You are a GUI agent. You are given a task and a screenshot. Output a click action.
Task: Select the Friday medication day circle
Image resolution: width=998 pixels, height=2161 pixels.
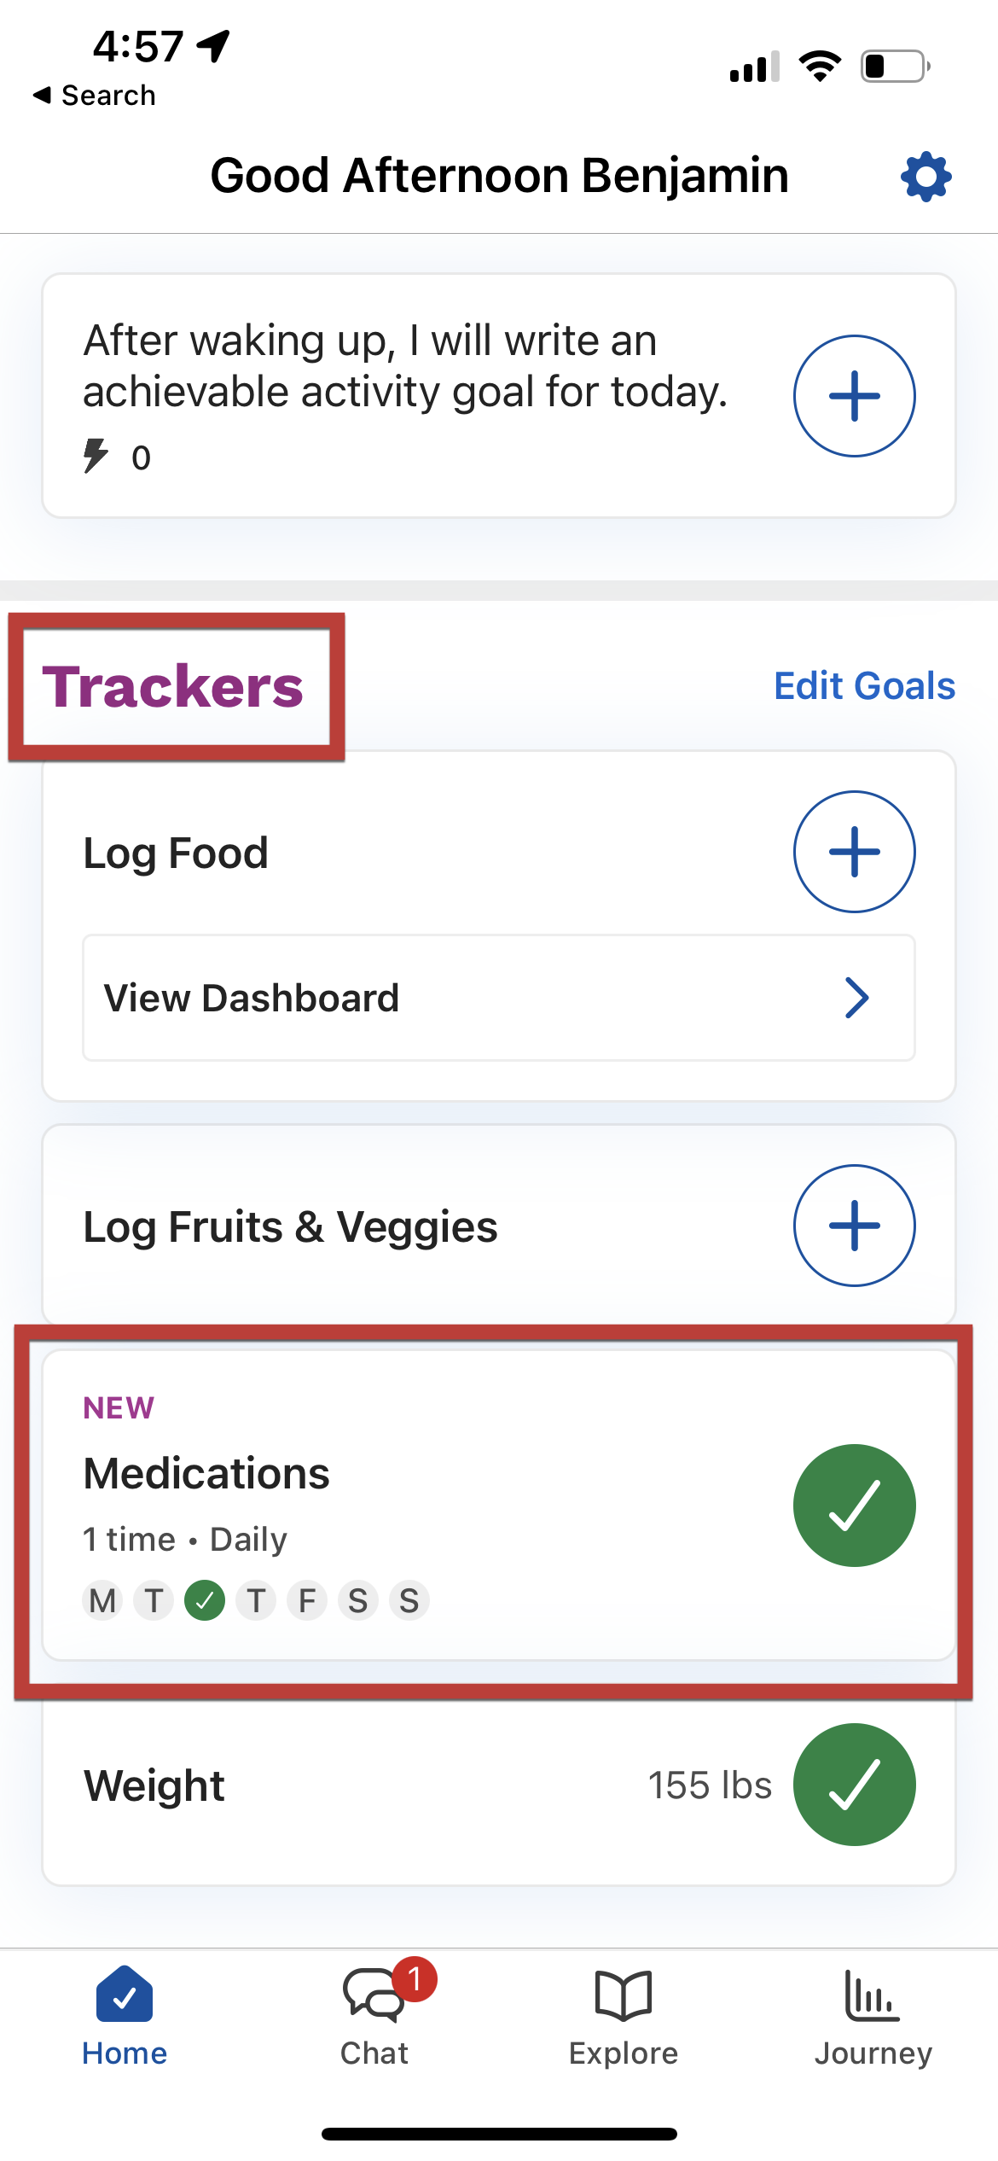[307, 1600]
